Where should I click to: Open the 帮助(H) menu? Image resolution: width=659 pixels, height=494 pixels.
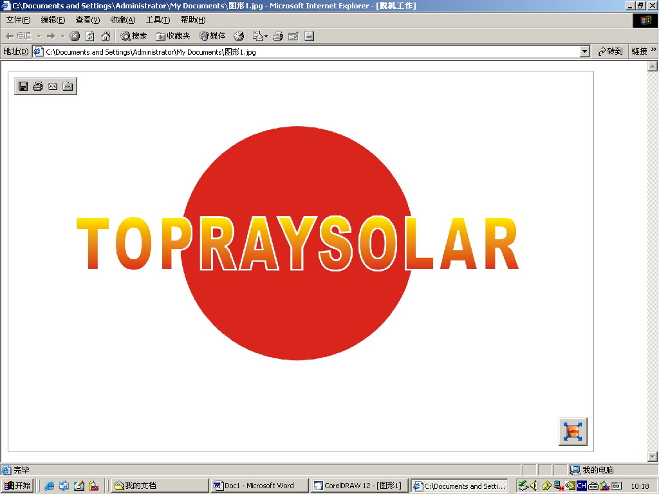193,20
